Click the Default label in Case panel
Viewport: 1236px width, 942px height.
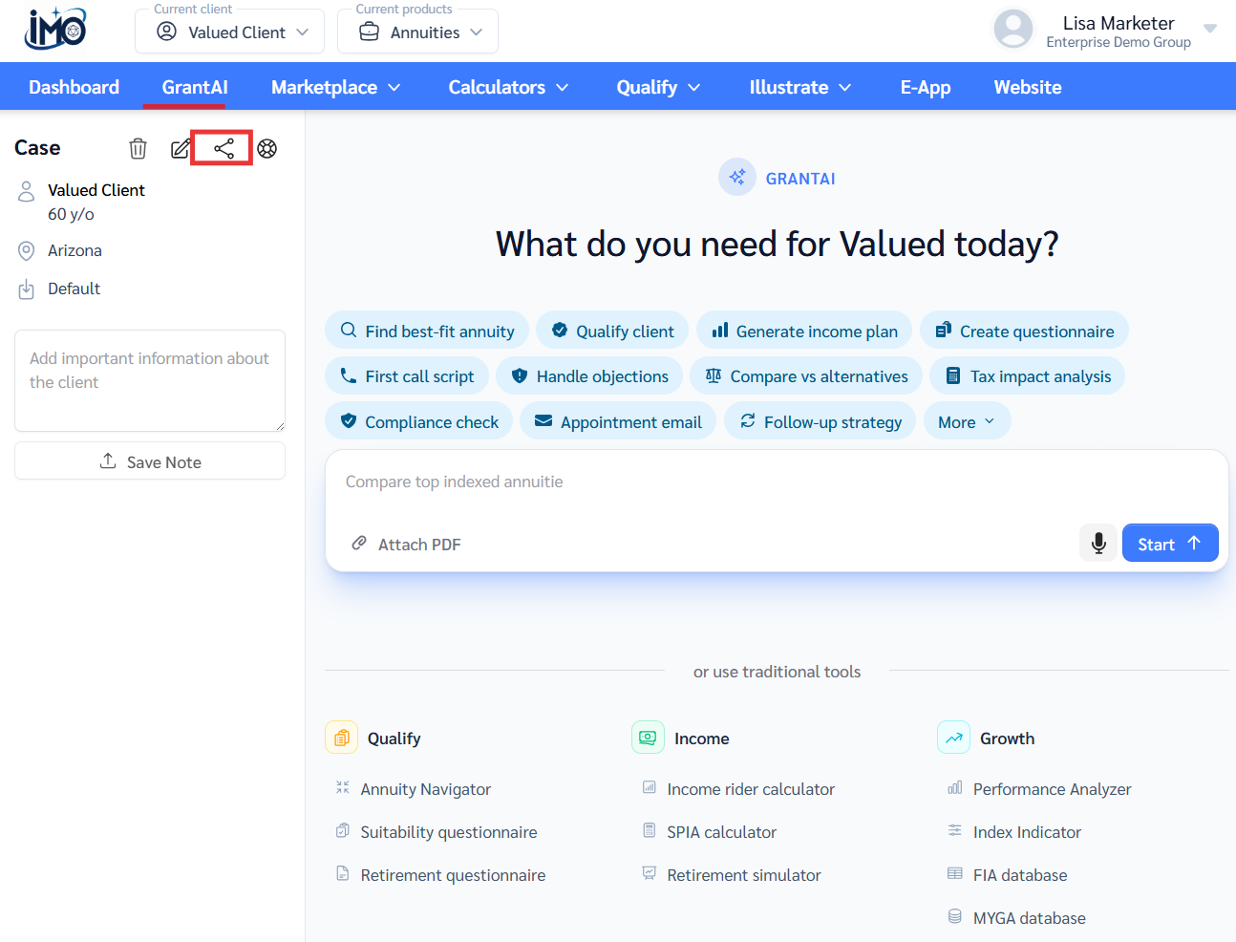(74, 289)
